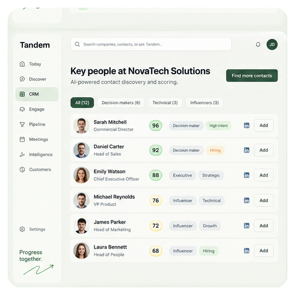Screen dimensions: 295x295
Task: Add Laura Bennett to contacts
Action: [x=263, y=251]
